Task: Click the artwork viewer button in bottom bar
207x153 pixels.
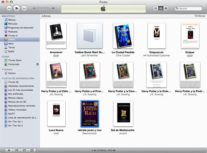Action: [32, 150]
